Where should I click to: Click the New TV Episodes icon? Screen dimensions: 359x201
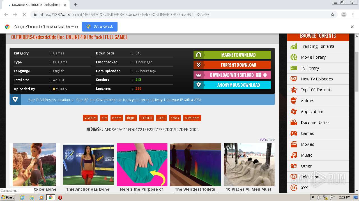coord(294,79)
